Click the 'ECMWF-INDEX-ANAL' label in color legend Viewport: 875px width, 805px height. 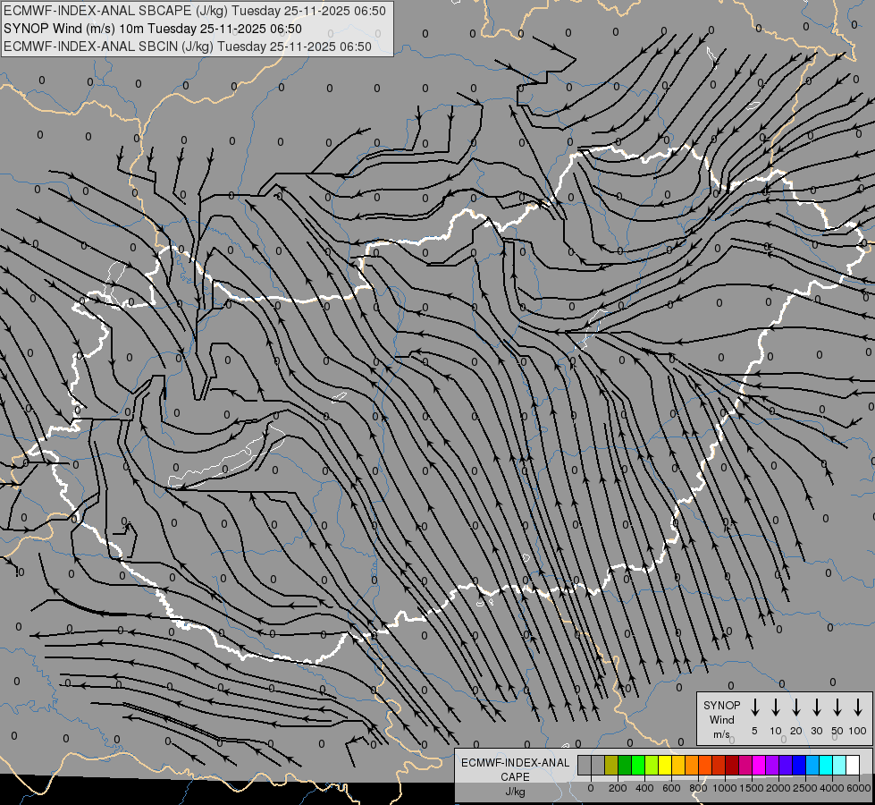coord(515,763)
